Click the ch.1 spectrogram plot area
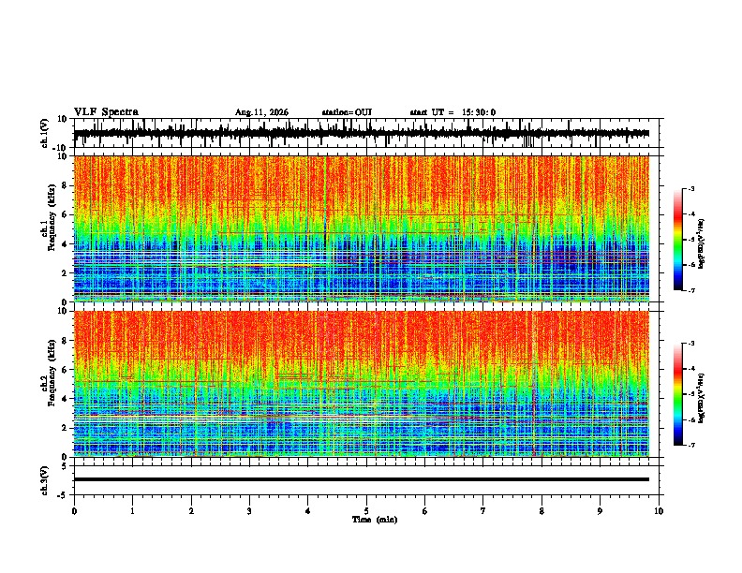Screen dimensions: 742x573 [x=362, y=228]
